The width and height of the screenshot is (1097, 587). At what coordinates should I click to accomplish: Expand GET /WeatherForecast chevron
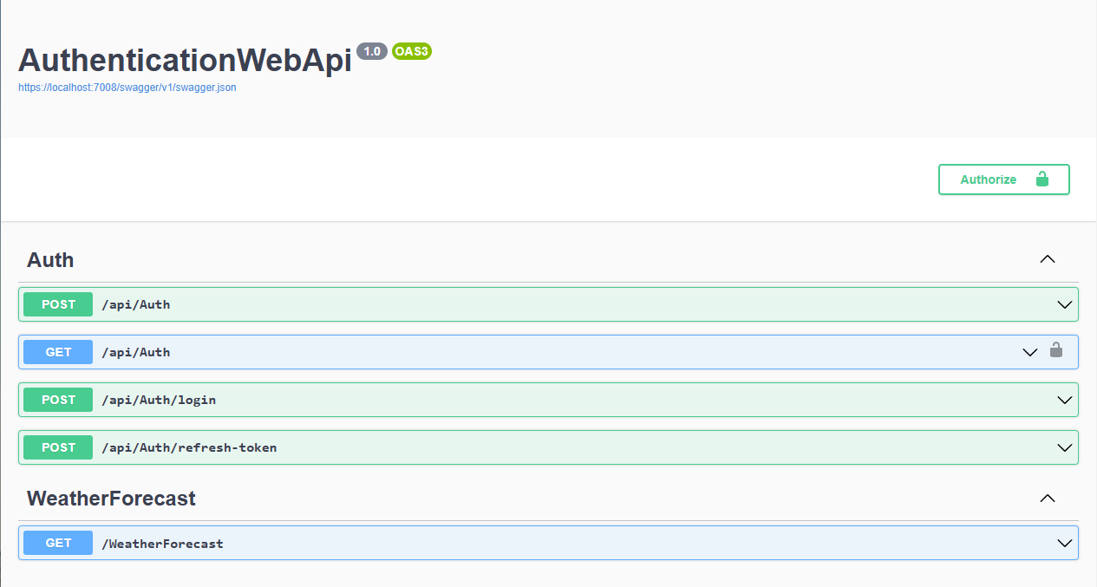(x=1065, y=543)
